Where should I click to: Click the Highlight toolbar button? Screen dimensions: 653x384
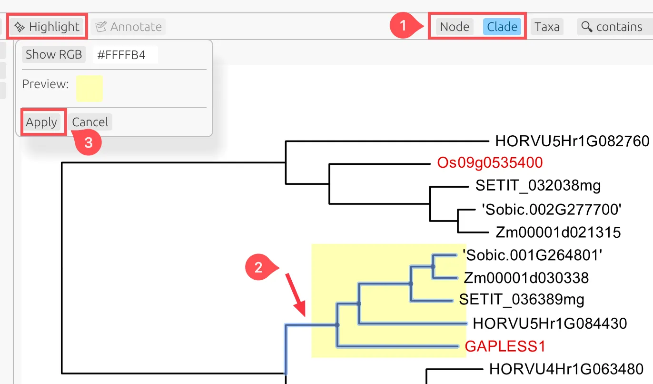point(48,27)
